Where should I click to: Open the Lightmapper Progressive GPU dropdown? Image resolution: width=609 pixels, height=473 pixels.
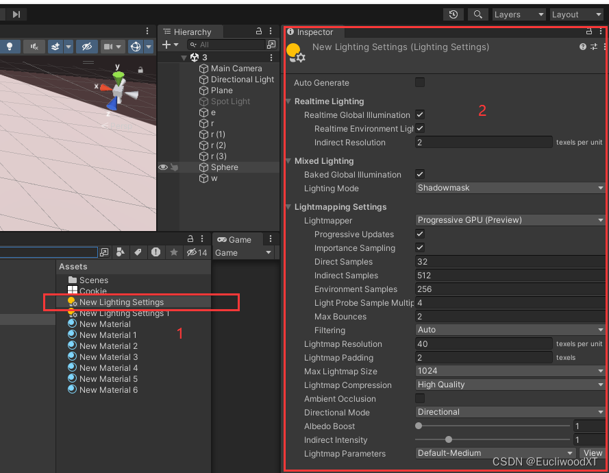click(x=510, y=220)
